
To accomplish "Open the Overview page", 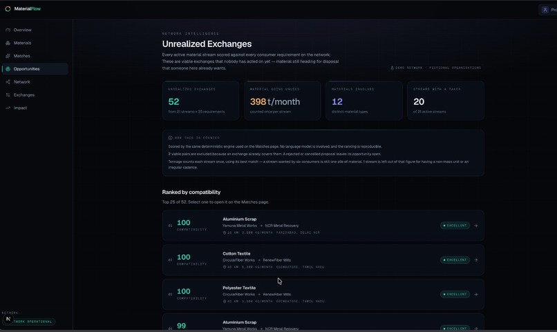I will (x=35, y=30).
